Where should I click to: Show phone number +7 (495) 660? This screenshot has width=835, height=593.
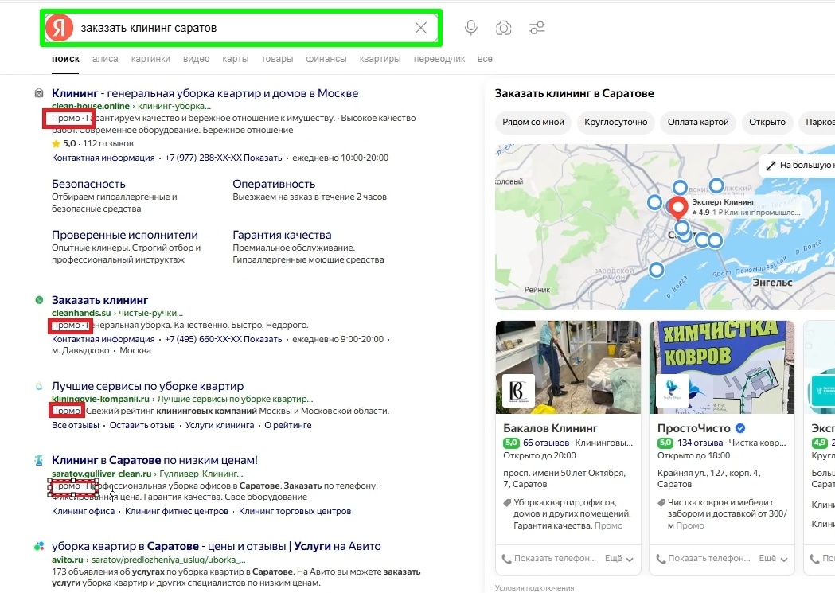tap(223, 340)
